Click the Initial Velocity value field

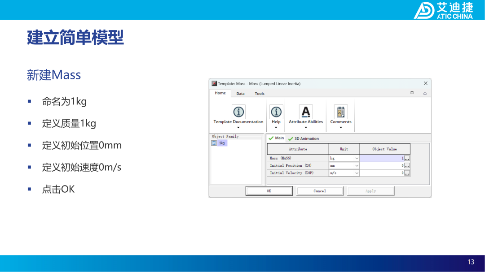[x=382, y=173]
